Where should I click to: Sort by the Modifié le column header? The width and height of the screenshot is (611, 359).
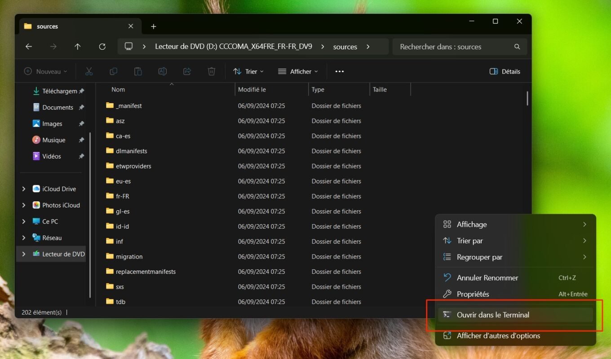[x=272, y=90]
